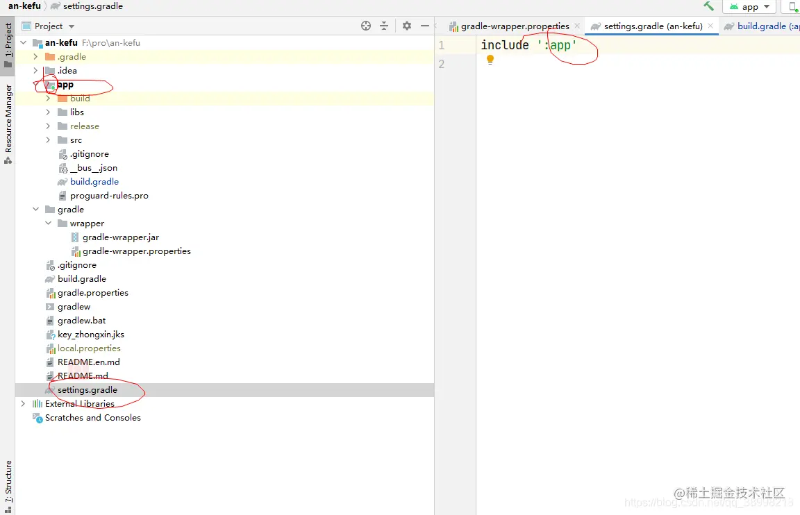The width and height of the screenshot is (800, 515).
Task: Expand External Libraries node
Action: tap(24, 403)
